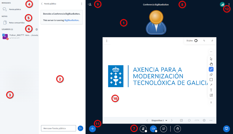Select the arrow drawing tool
233x134 pixels.
211,85
